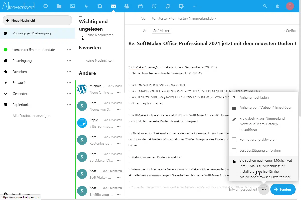
Task: Open options menu for Posteingang
Action: (x=69, y=61)
